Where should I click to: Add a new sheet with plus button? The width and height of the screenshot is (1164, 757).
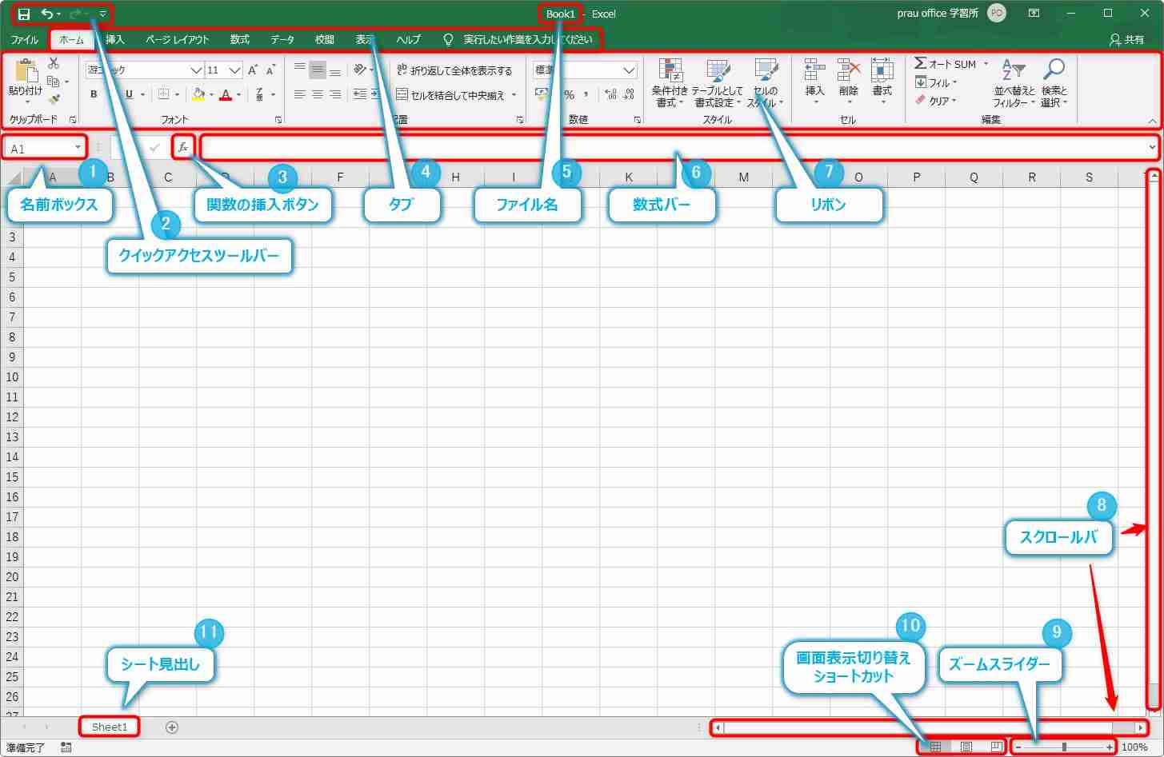point(172,727)
